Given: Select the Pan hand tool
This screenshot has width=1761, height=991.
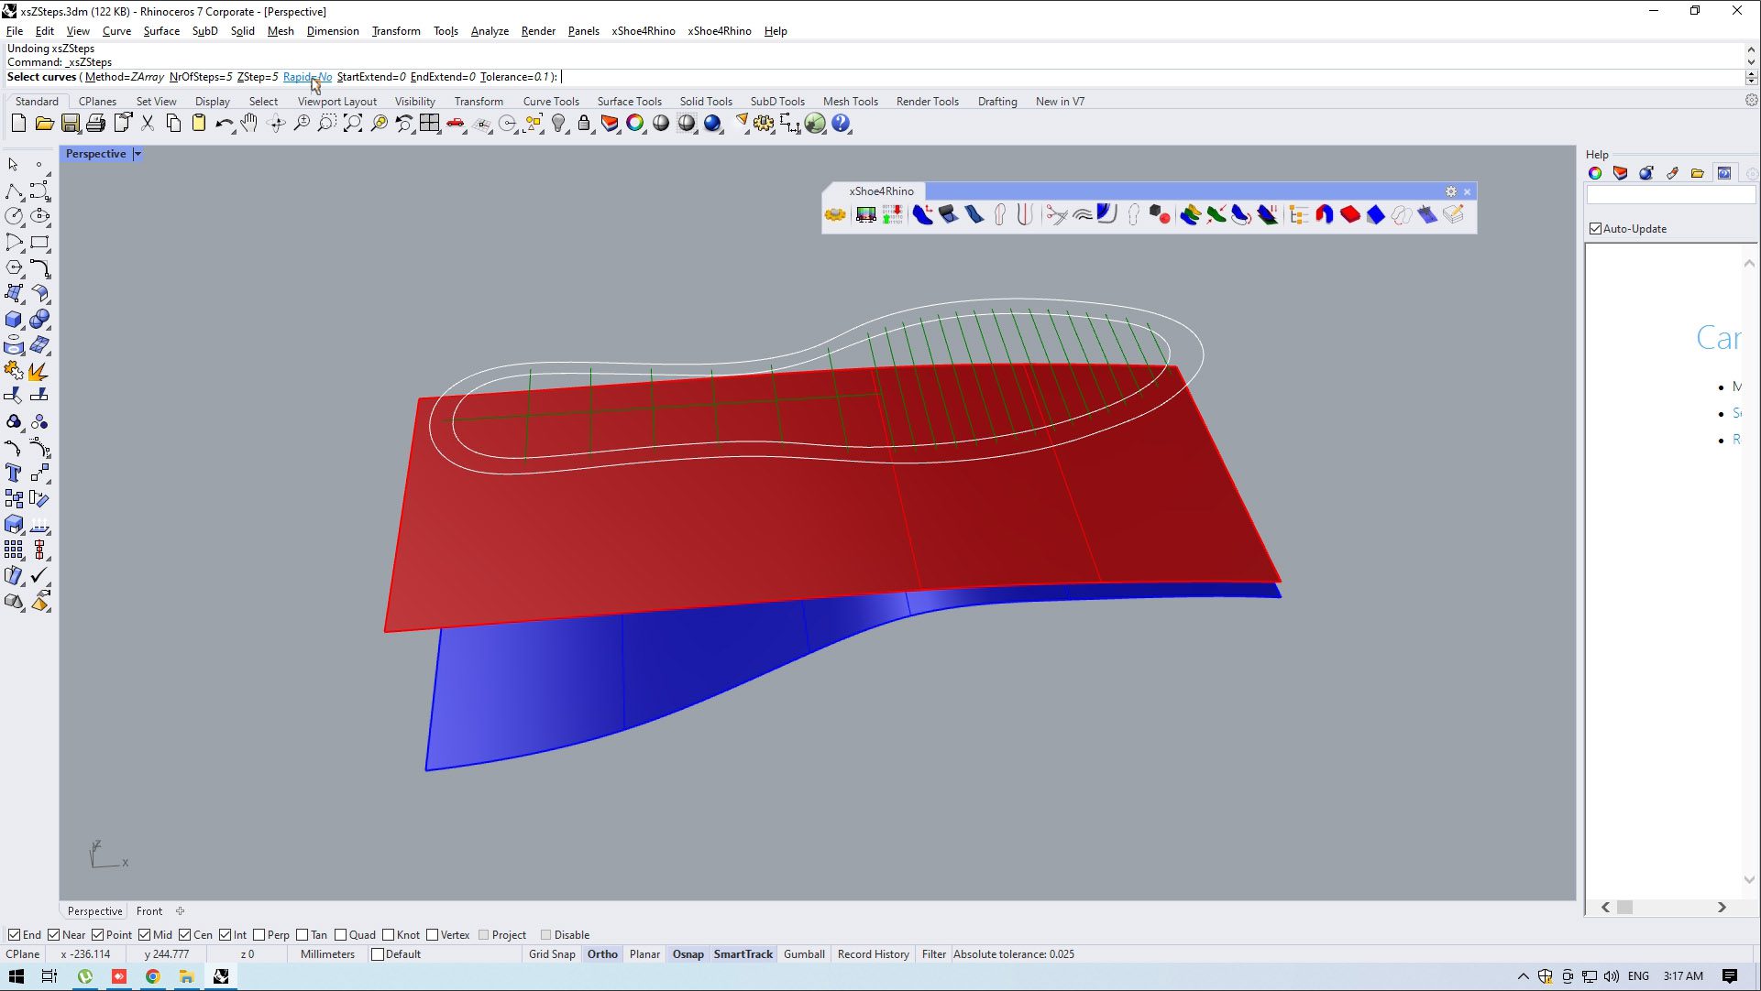Looking at the screenshot, I should pyautogui.click(x=249, y=124).
